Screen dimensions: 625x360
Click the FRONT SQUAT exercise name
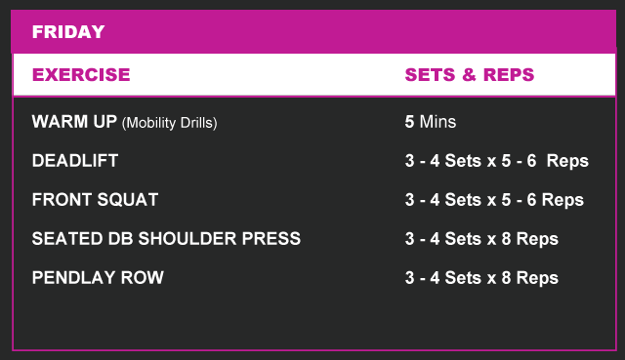point(95,200)
